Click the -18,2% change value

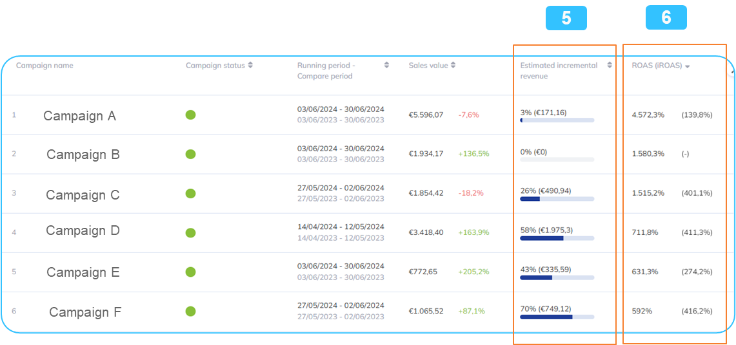click(470, 193)
